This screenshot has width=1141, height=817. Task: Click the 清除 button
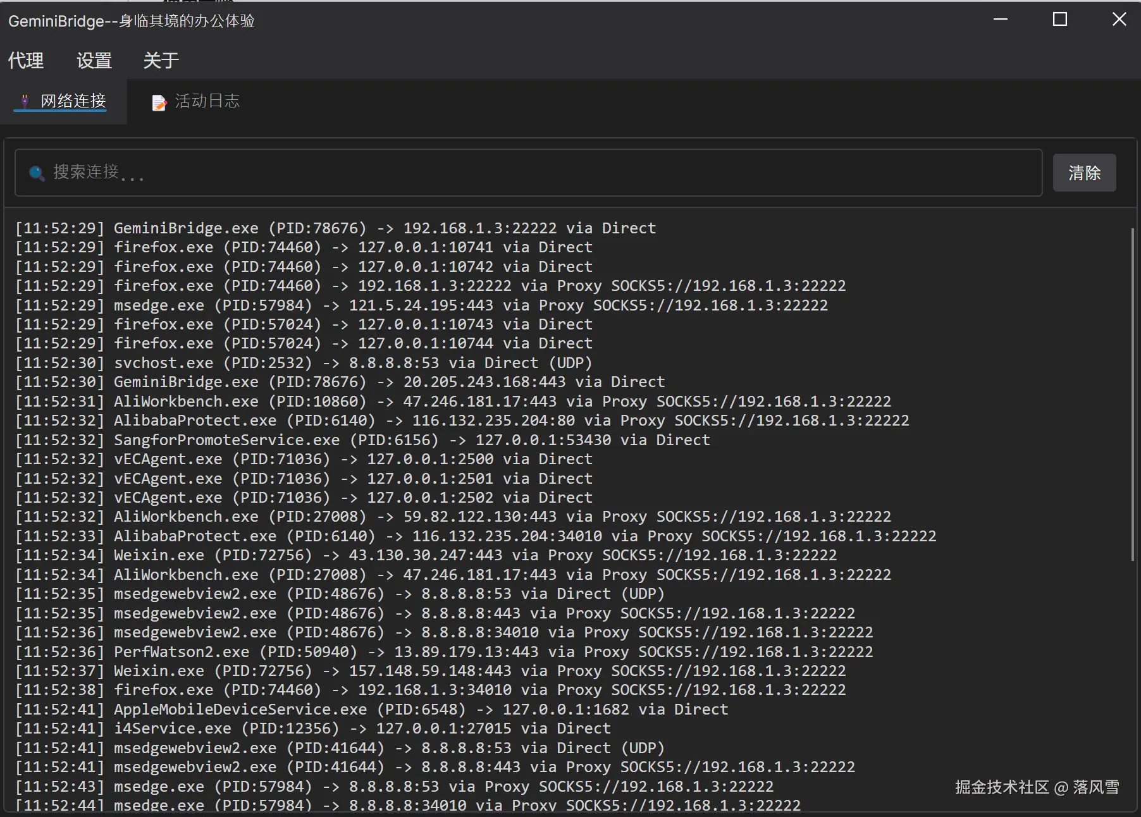[1084, 173]
